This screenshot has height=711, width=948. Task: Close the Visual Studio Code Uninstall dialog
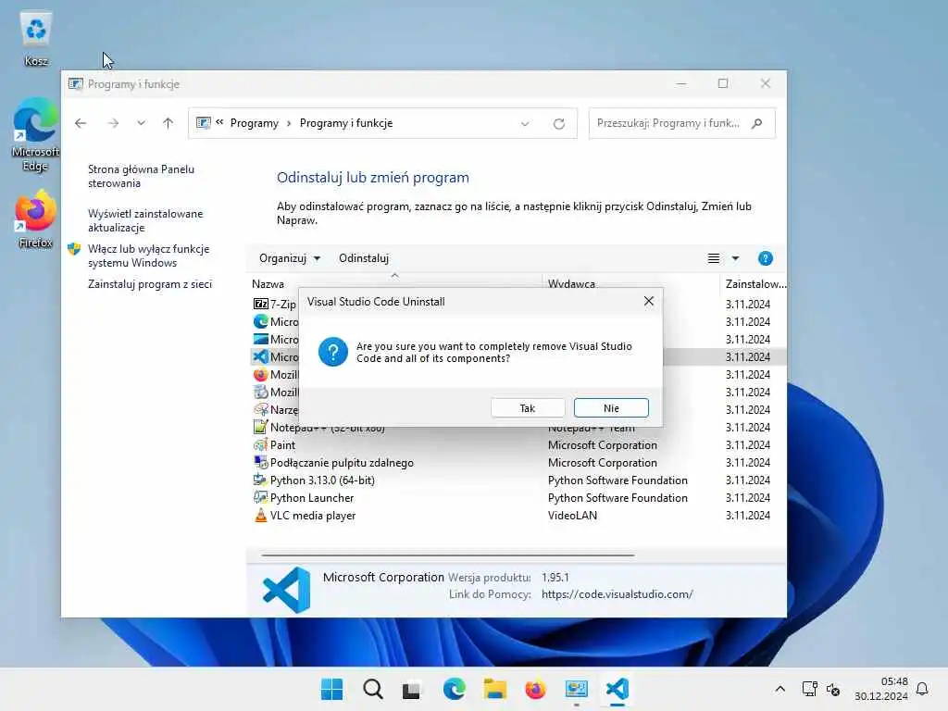[x=649, y=301]
